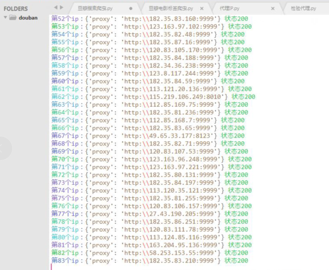The height and width of the screenshot is (270, 329).
Task: Click line 第79个ip with 120.83.111.78
Action: [150, 229]
